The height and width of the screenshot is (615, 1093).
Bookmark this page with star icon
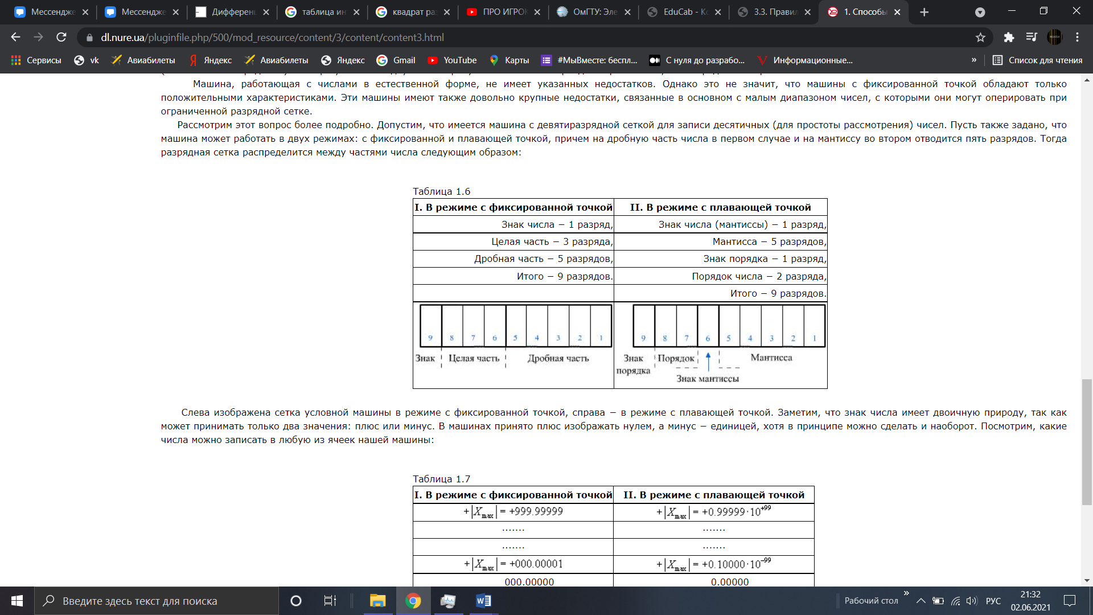(x=980, y=37)
